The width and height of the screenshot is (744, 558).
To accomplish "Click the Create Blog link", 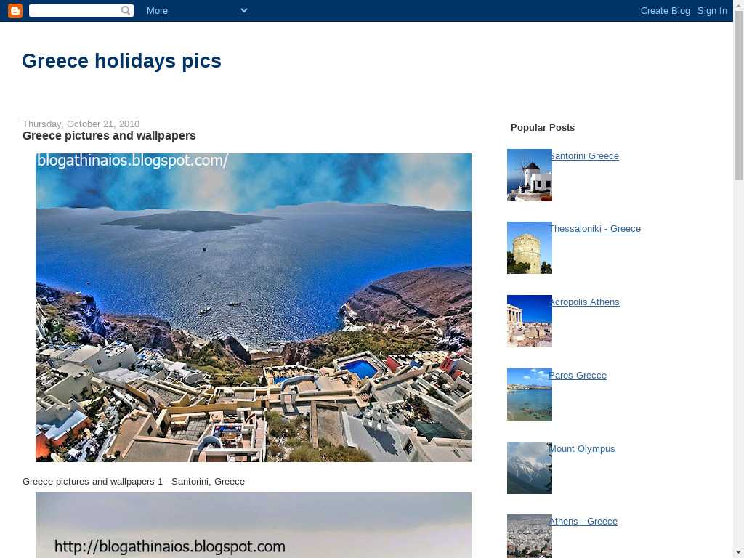I will (x=666, y=10).
